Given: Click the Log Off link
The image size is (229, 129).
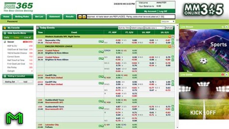Looking at the screenshot, I should tap(163, 11).
